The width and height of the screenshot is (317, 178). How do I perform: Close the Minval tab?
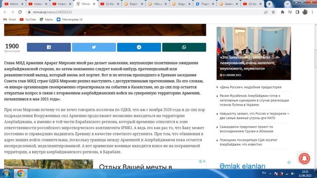coord(94,4)
